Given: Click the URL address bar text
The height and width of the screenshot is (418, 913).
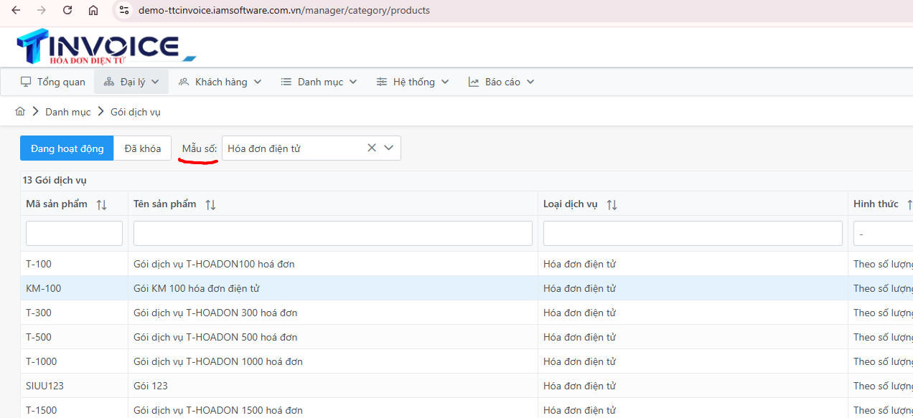Looking at the screenshot, I should click(284, 11).
